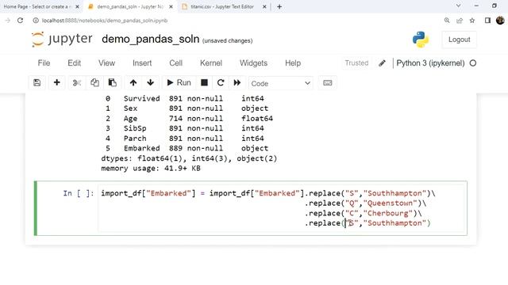Click the pencil edit mode icon
The image size is (508, 285).
point(382,63)
